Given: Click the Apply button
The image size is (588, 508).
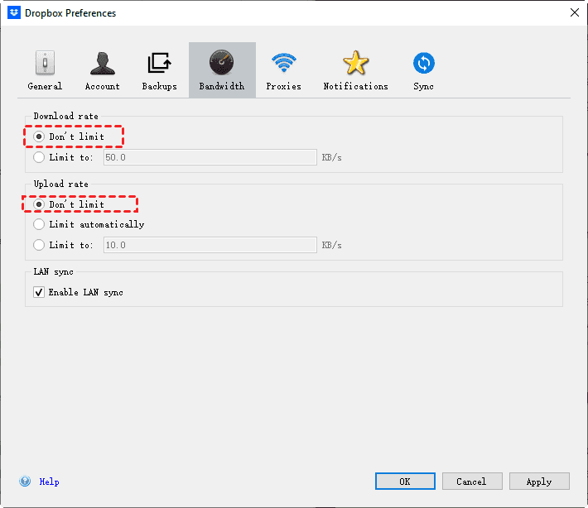Looking at the screenshot, I should tap(539, 481).
